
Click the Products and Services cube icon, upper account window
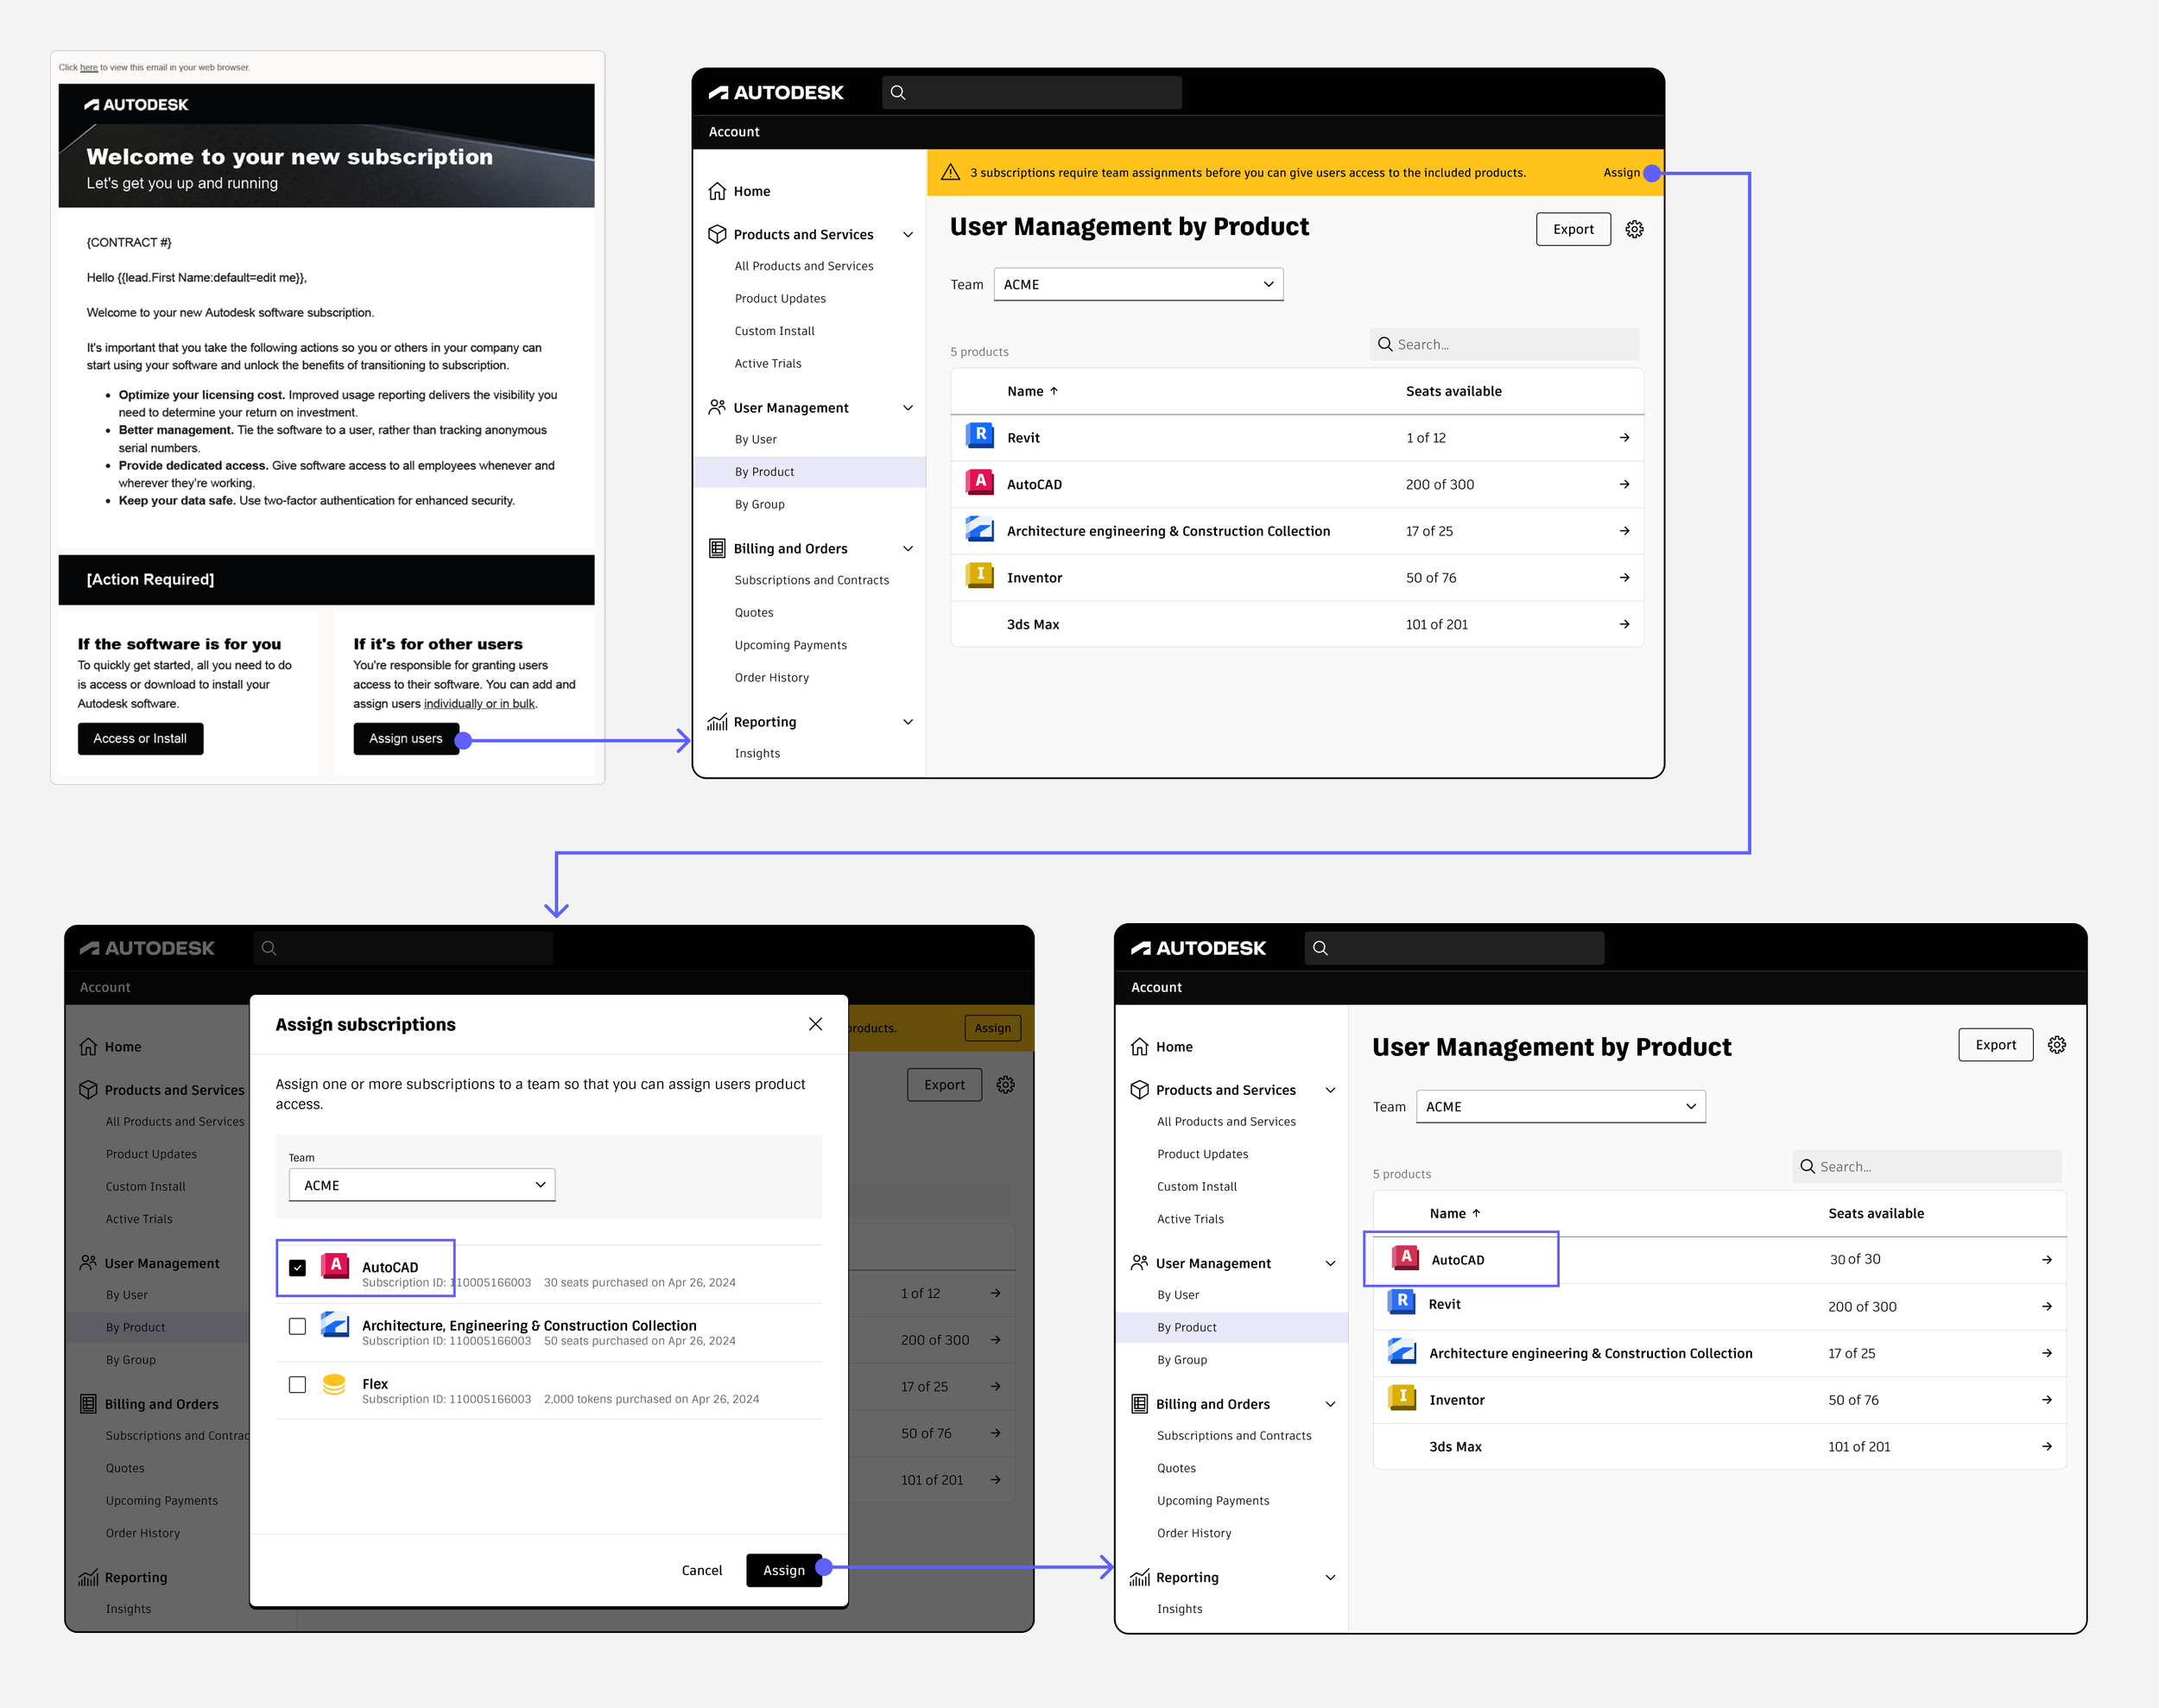pyautogui.click(x=717, y=234)
